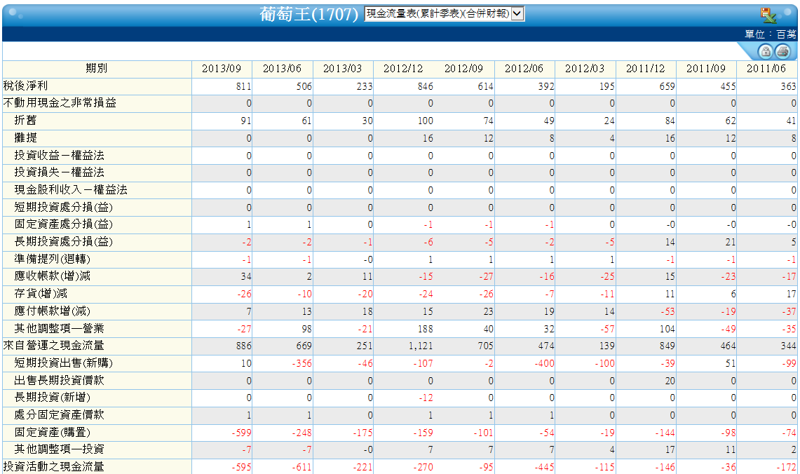This screenshot has width=800, height=474.
Task: Click the 葡萄王(1707) title
Action: click(309, 14)
